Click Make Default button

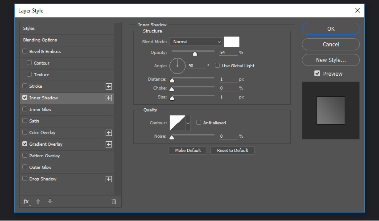click(188, 151)
